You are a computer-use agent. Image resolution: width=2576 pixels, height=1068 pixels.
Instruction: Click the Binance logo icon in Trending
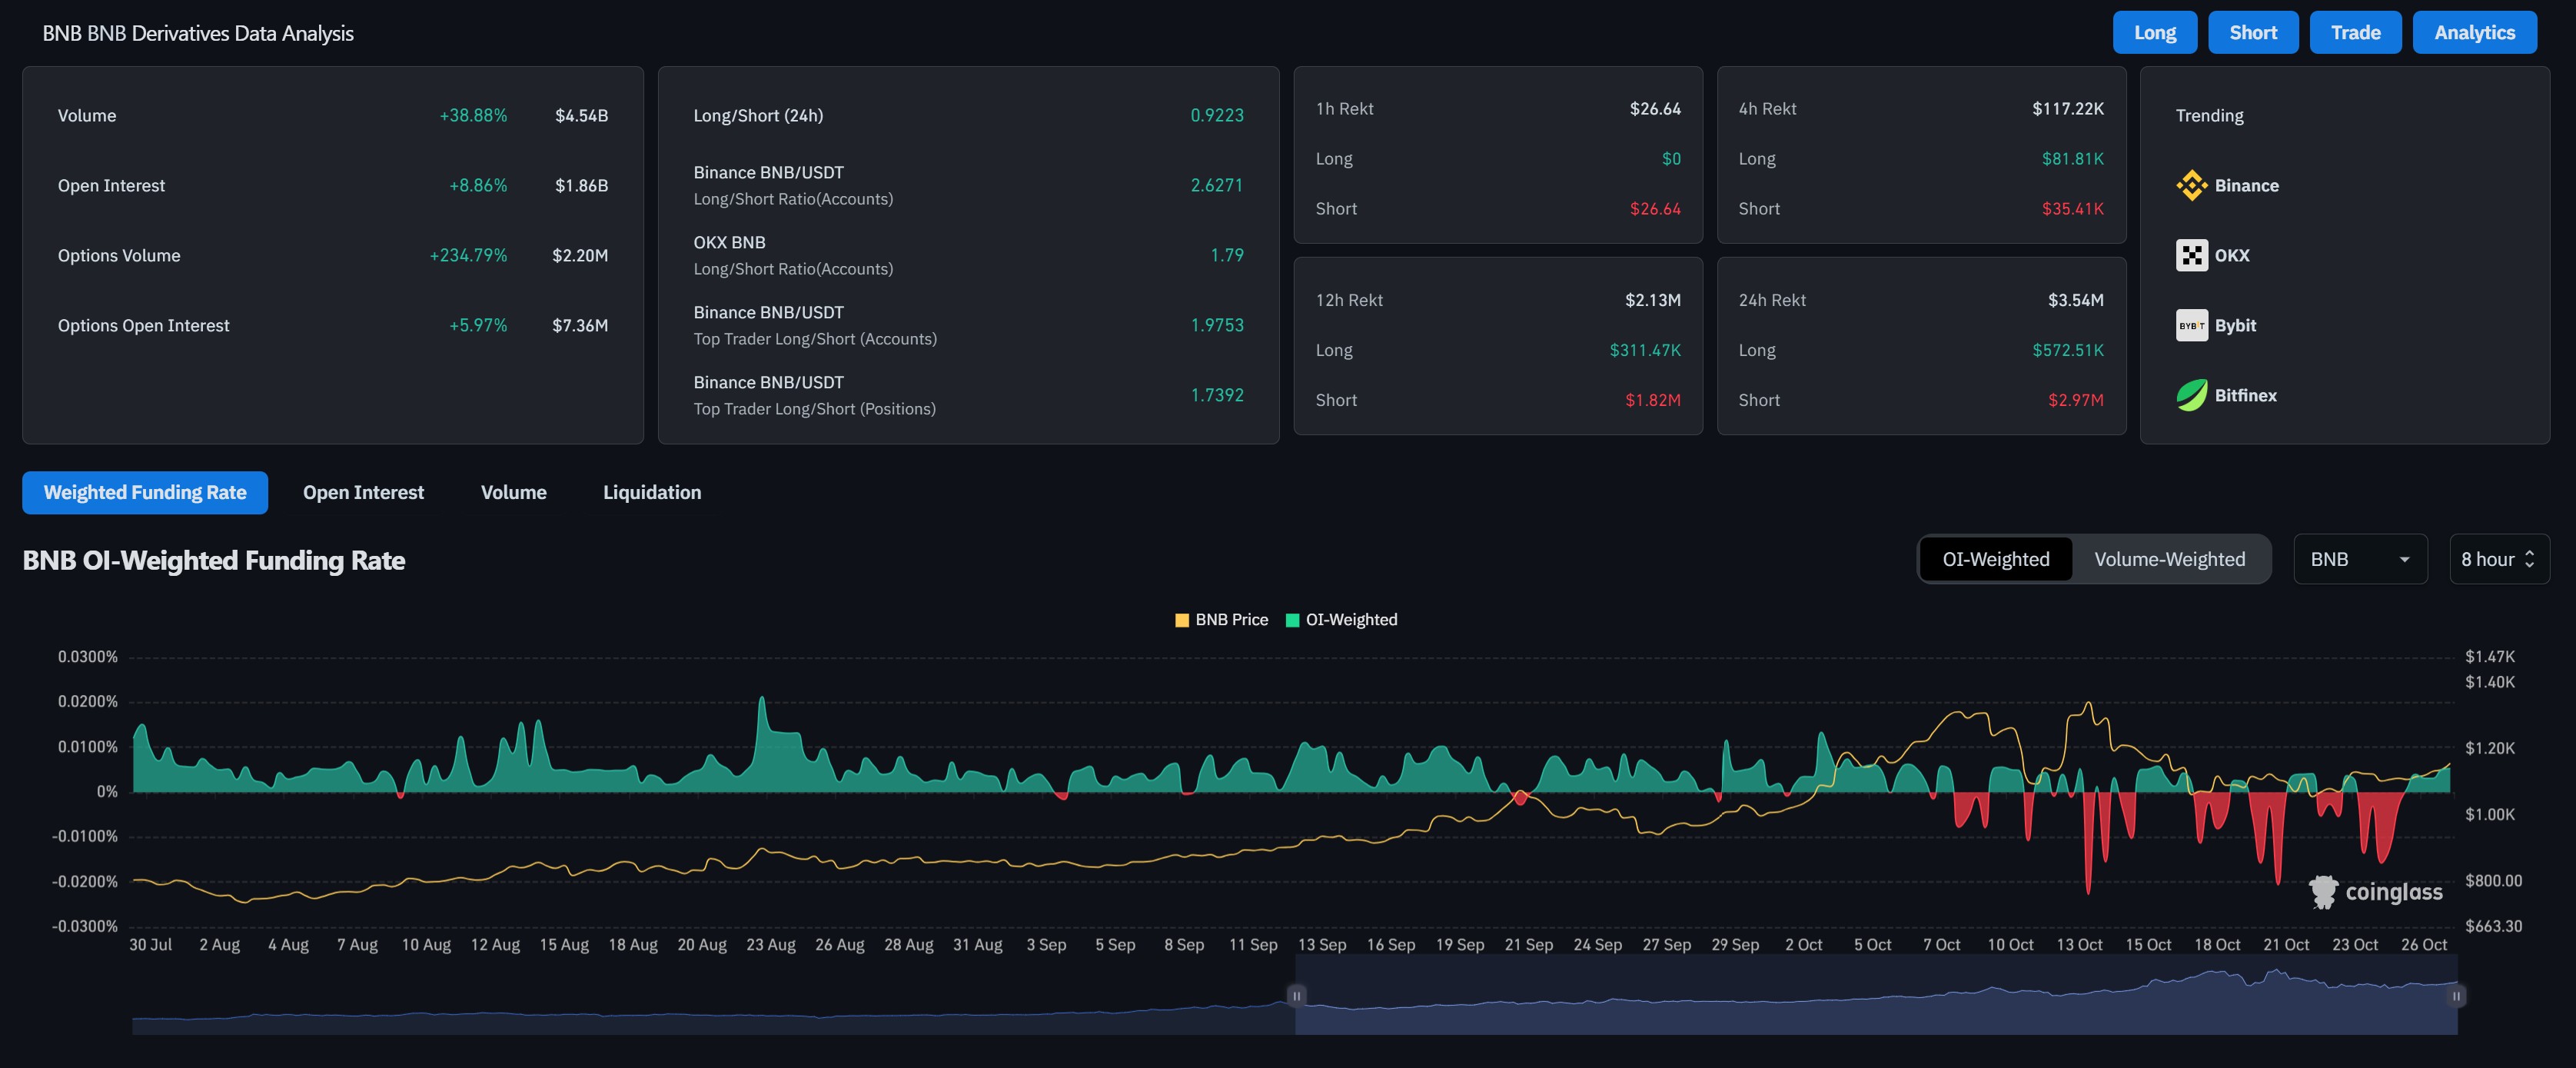click(x=2191, y=185)
